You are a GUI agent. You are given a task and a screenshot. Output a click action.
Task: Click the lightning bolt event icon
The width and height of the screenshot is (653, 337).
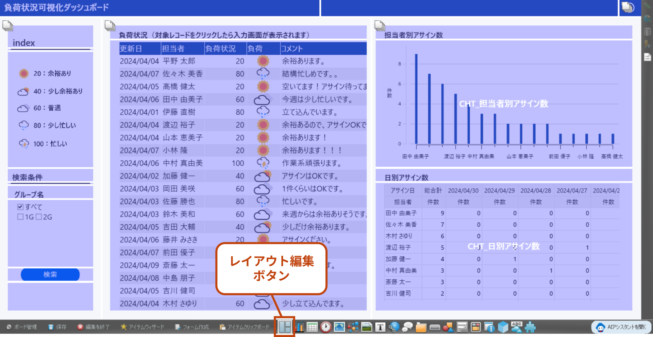pos(647,44)
